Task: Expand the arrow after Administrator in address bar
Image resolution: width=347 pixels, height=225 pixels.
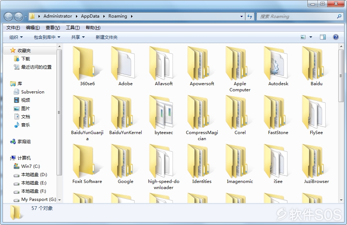Action: 76,16
